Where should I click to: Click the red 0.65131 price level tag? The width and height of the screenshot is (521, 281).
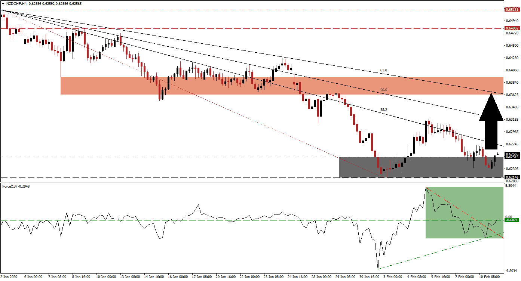click(x=511, y=10)
